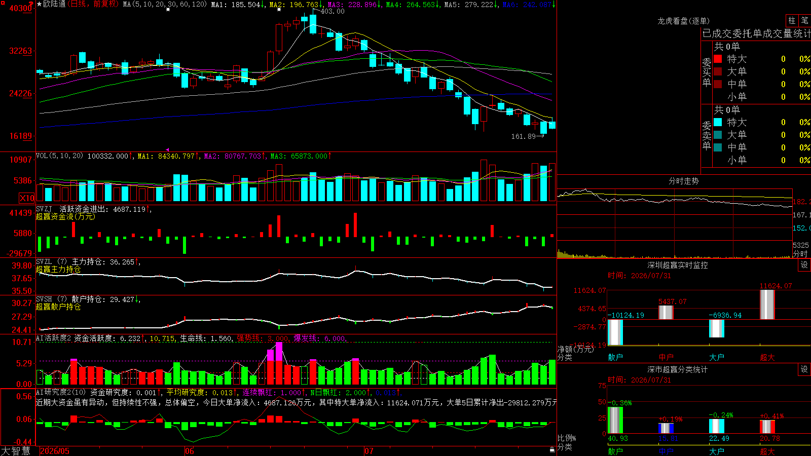Click the 中户 label under 深市超赢分类统计
Screen dimensions: 811x456
tap(666, 451)
